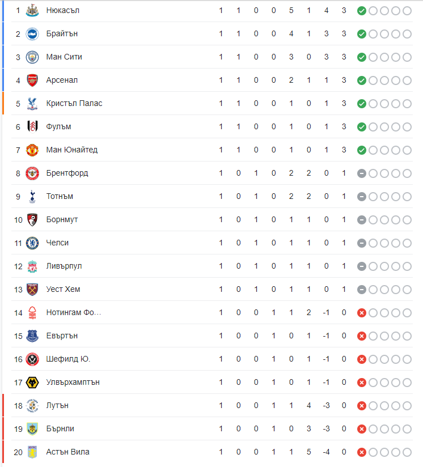This screenshot has width=423, height=467.
Task: Click the Arsenal crest icon
Action: (32, 80)
